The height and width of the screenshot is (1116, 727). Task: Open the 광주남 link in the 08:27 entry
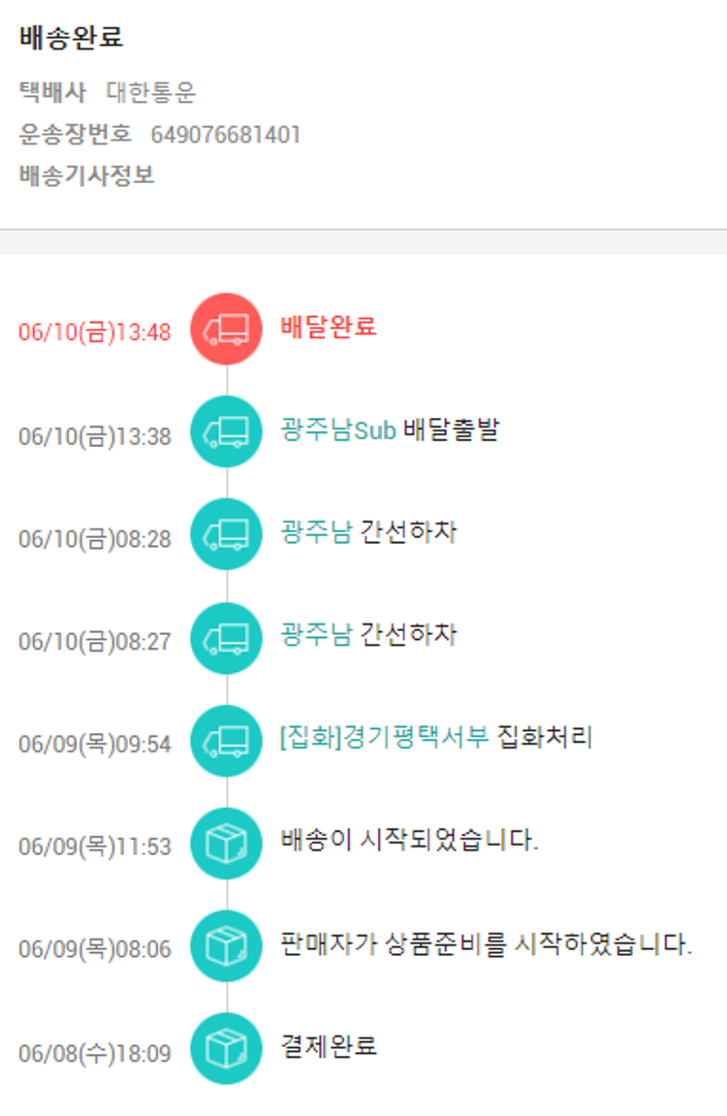pyautogui.click(x=316, y=635)
